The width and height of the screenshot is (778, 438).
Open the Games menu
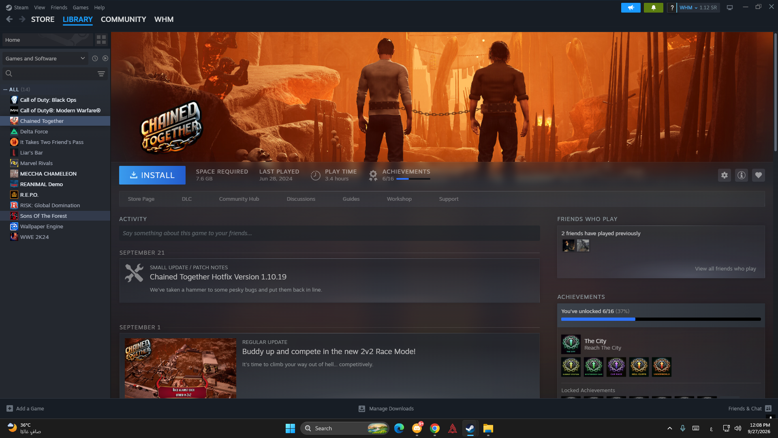pos(81,8)
